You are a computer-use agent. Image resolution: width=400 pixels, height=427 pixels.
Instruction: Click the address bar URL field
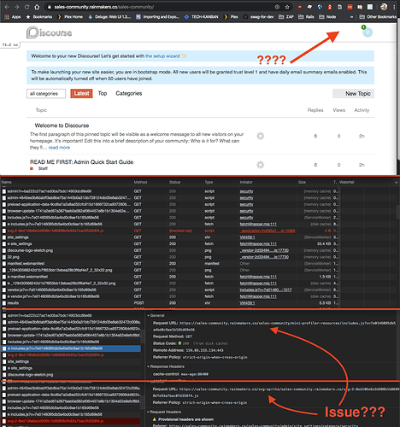[x=160, y=7]
